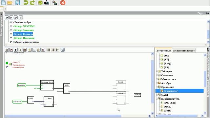Click the controller selection icon before the red stop
Viewport: 210px width, 118px height.
[55, 3]
